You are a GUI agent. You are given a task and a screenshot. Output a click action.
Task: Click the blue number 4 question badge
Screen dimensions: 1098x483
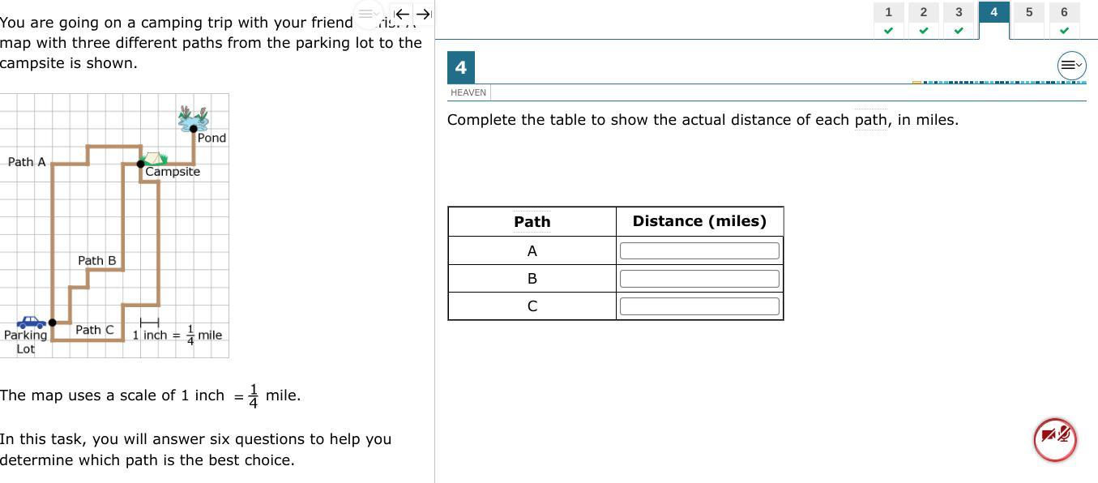(x=461, y=68)
